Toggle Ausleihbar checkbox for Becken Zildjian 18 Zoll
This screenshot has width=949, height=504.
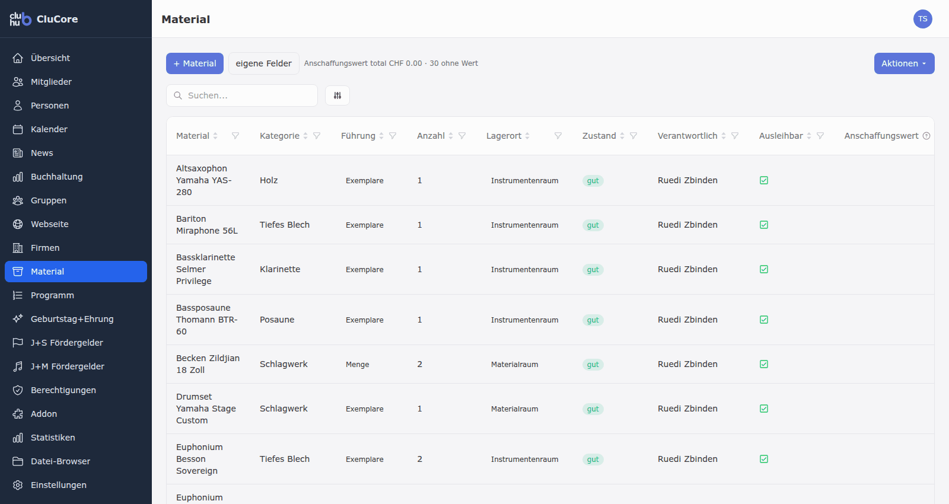[x=764, y=364]
